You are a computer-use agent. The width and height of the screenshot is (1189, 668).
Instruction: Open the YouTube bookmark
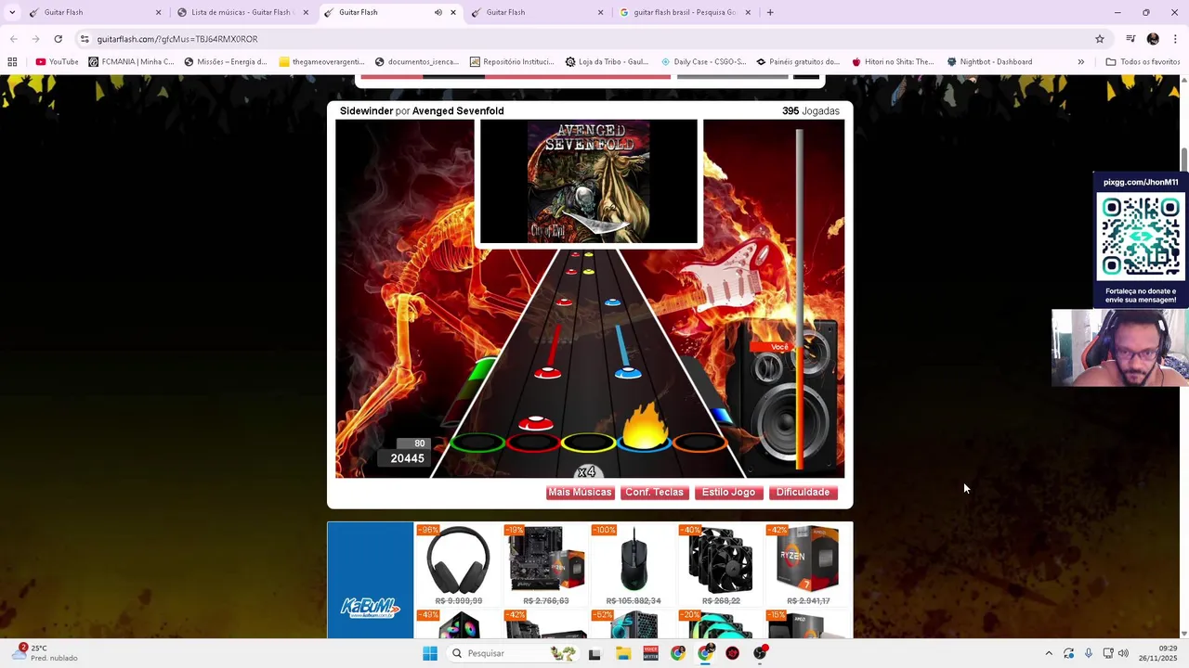pyautogui.click(x=57, y=62)
